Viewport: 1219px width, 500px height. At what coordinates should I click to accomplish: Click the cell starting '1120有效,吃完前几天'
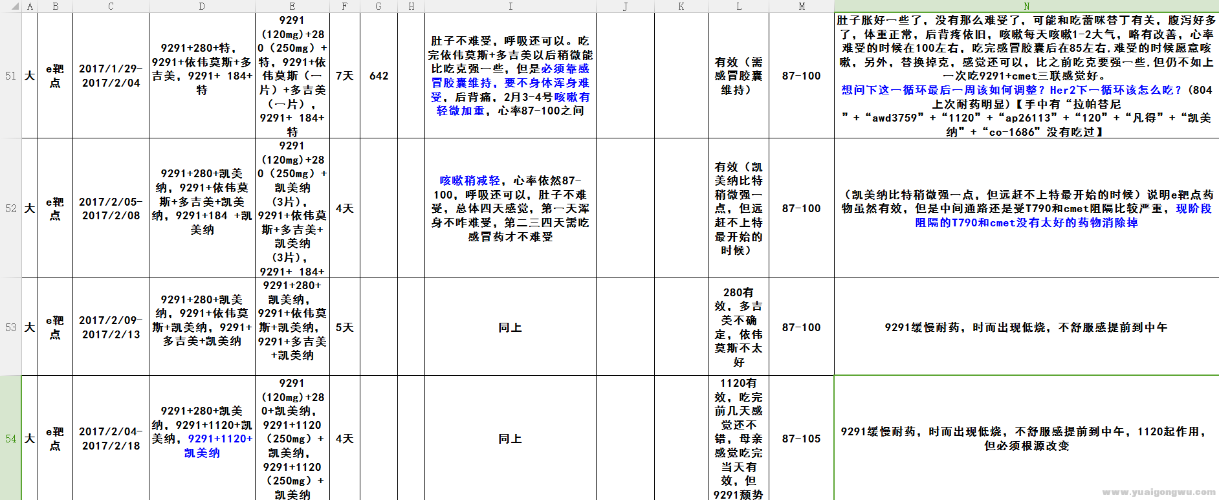(739, 438)
